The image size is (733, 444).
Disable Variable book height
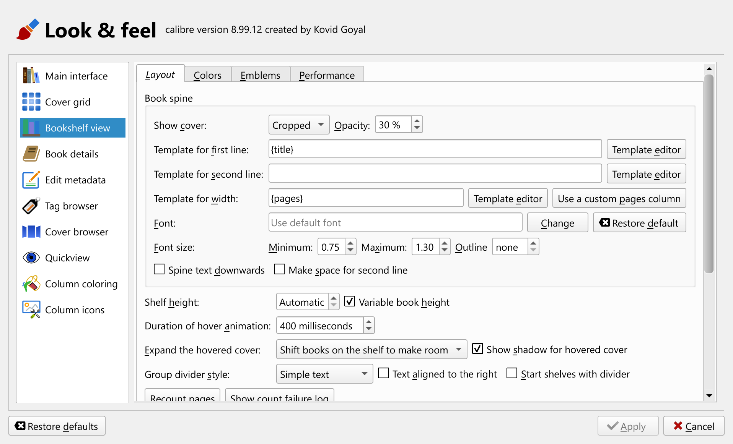point(350,301)
